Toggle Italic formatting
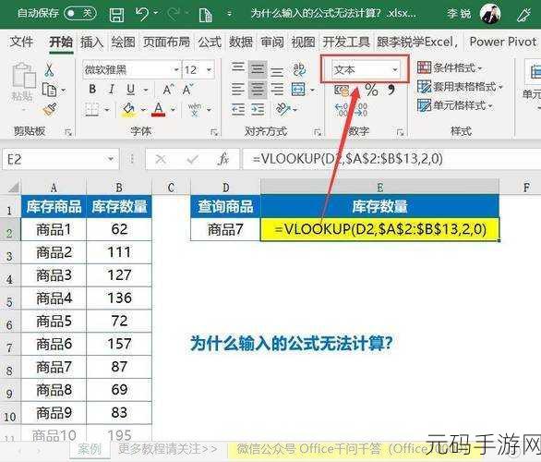The height and width of the screenshot is (462, 541). [112, 90]
